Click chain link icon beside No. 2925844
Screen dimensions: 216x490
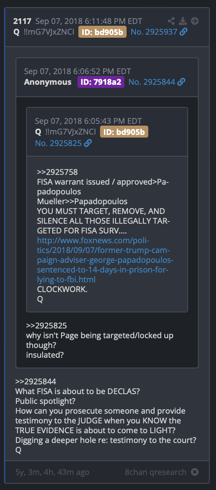coord(181,82)
